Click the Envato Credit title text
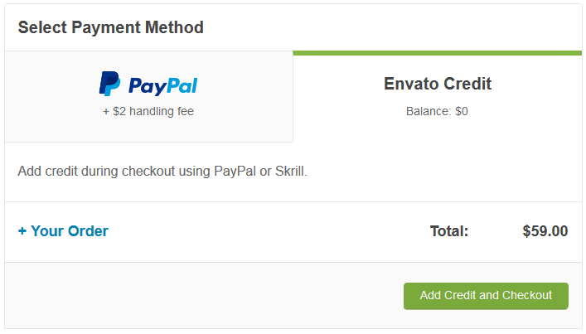The image size is (586, 334). coord(438,84)
